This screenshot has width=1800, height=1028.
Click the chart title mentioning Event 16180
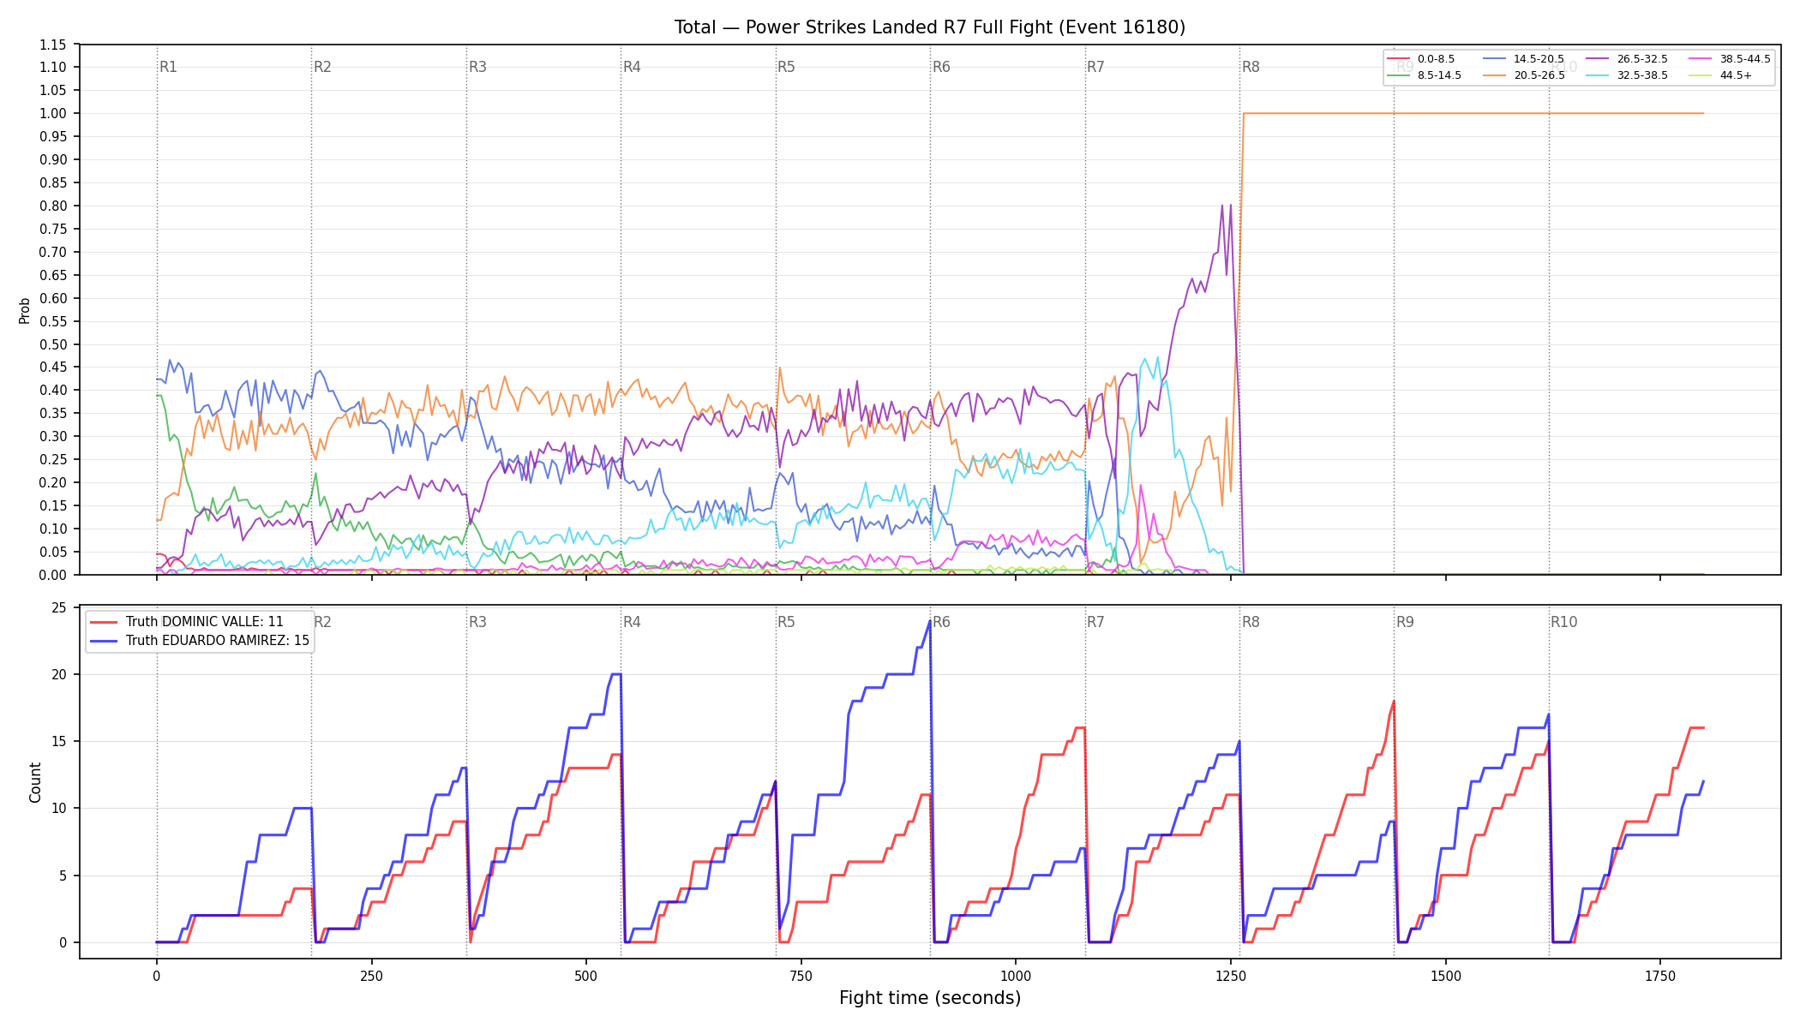tap(930, 27)
